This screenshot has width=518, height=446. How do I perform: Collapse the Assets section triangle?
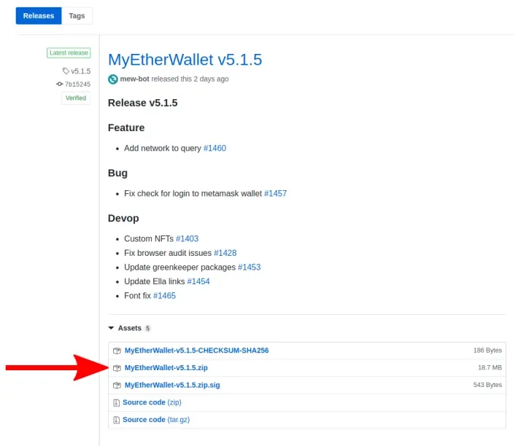[111, 328]
